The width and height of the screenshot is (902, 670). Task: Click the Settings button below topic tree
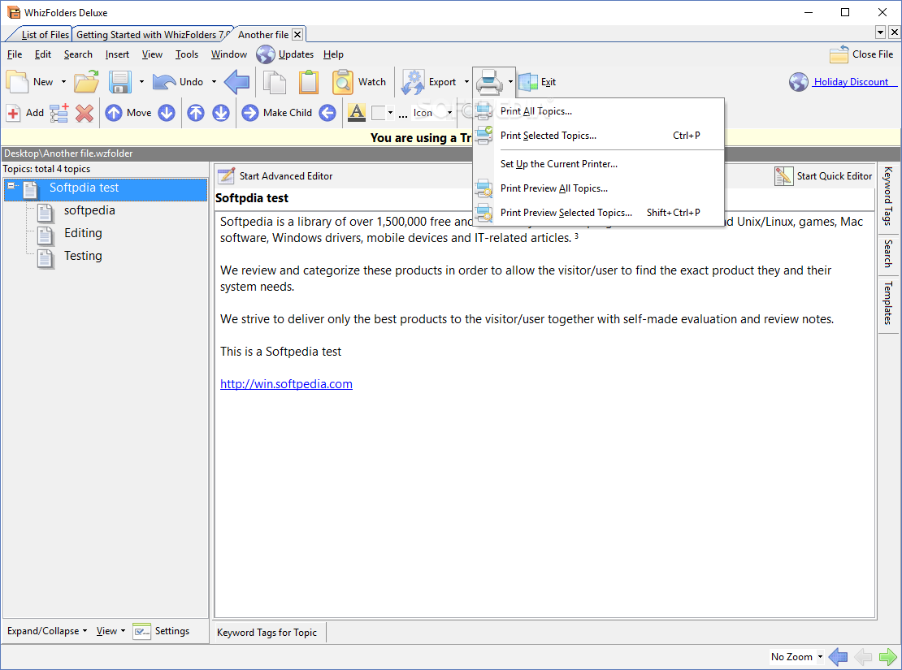pos(161,631)
